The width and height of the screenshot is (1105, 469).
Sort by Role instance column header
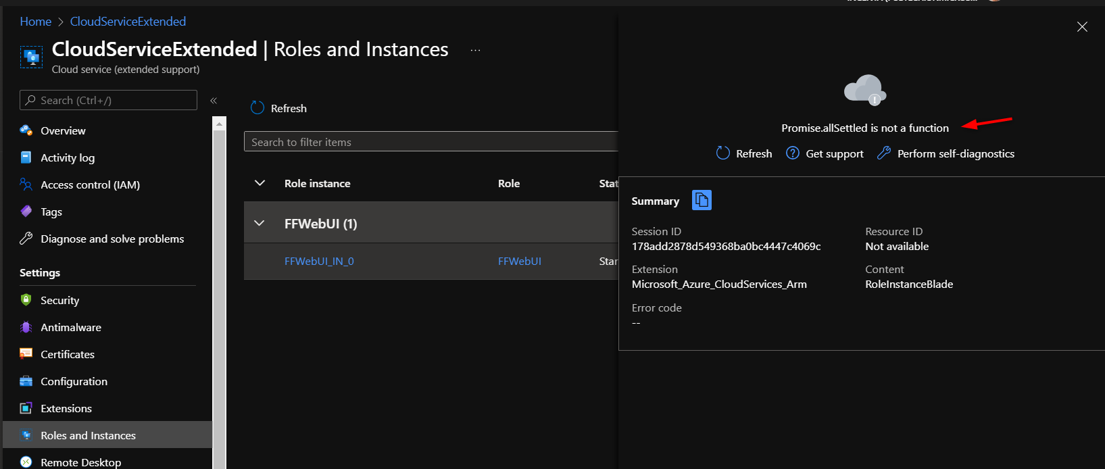tap(317, 183)
